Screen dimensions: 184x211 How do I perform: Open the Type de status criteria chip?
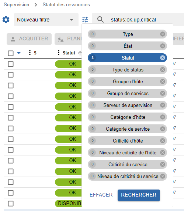(127, 70)
